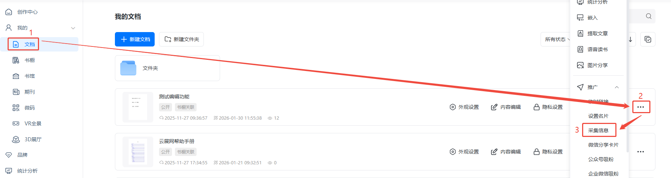Open 3D展厅 cube icon in sidebar
The width and height of the screenshot is (671, 178).
click(16, 139)
